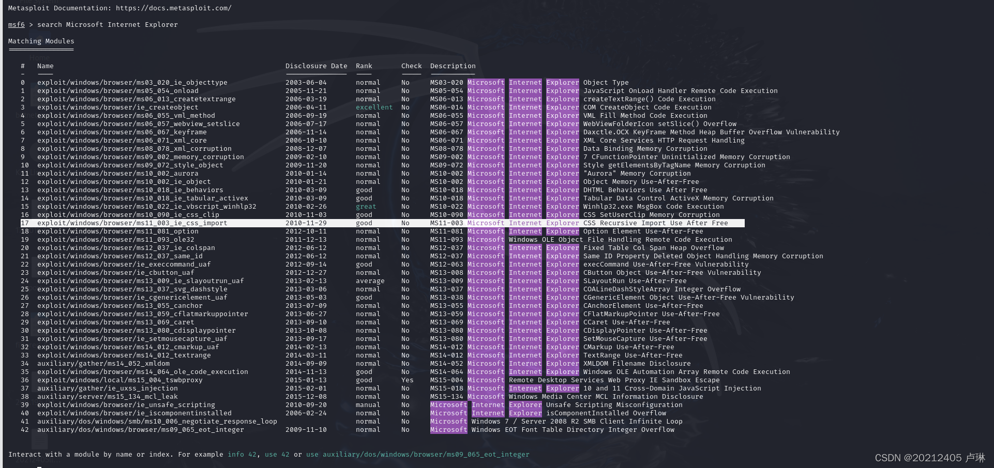This screenshot has width=994, height=468.
Task: Click module name ms08_078_xml_corruption
Action: coord(134,149)
